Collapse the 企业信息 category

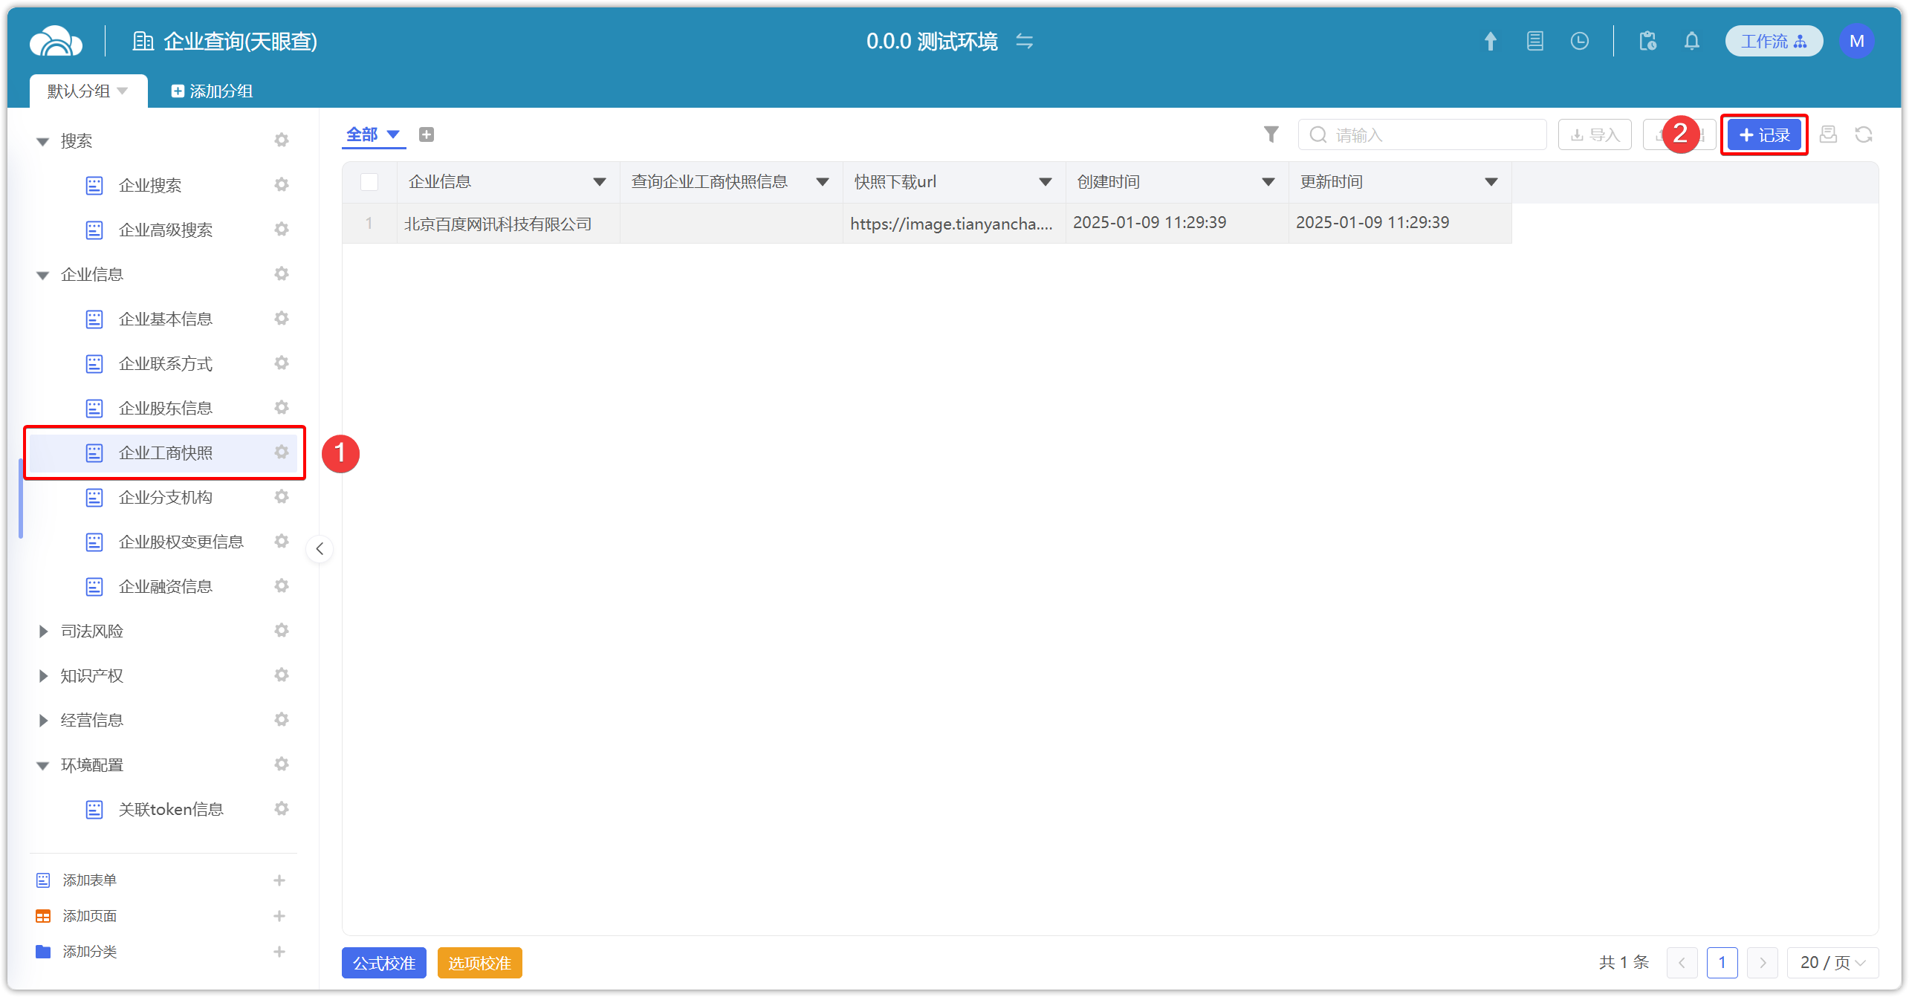[43, 275]
